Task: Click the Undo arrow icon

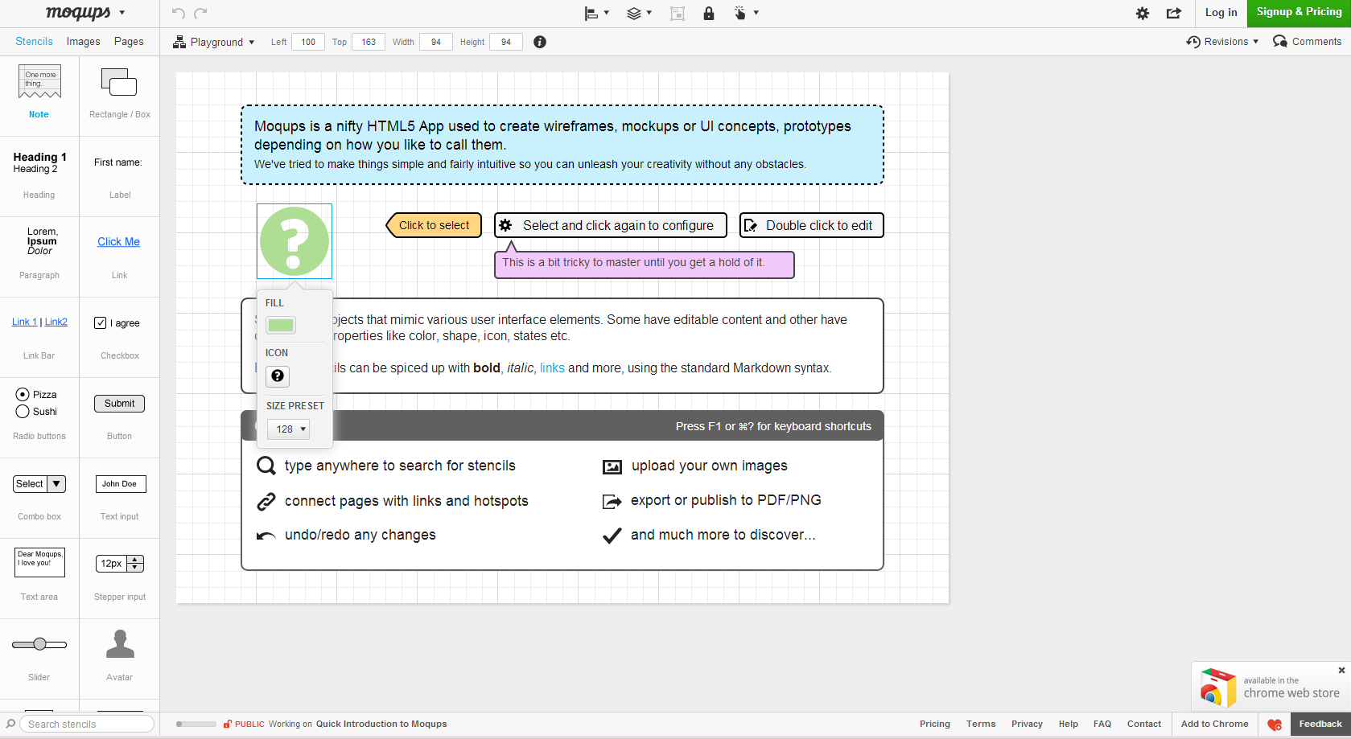Action: [x=178, y=13]
